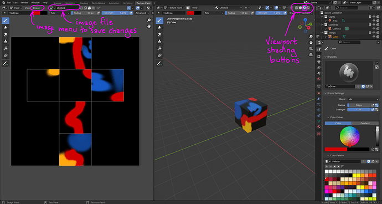Open the Image menu in the image editor
The height and width of the screenshot is (204, 382).
tap(37, 8)
